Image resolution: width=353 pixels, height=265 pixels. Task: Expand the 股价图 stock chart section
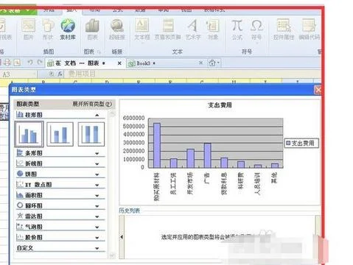(x=97, y=238)
